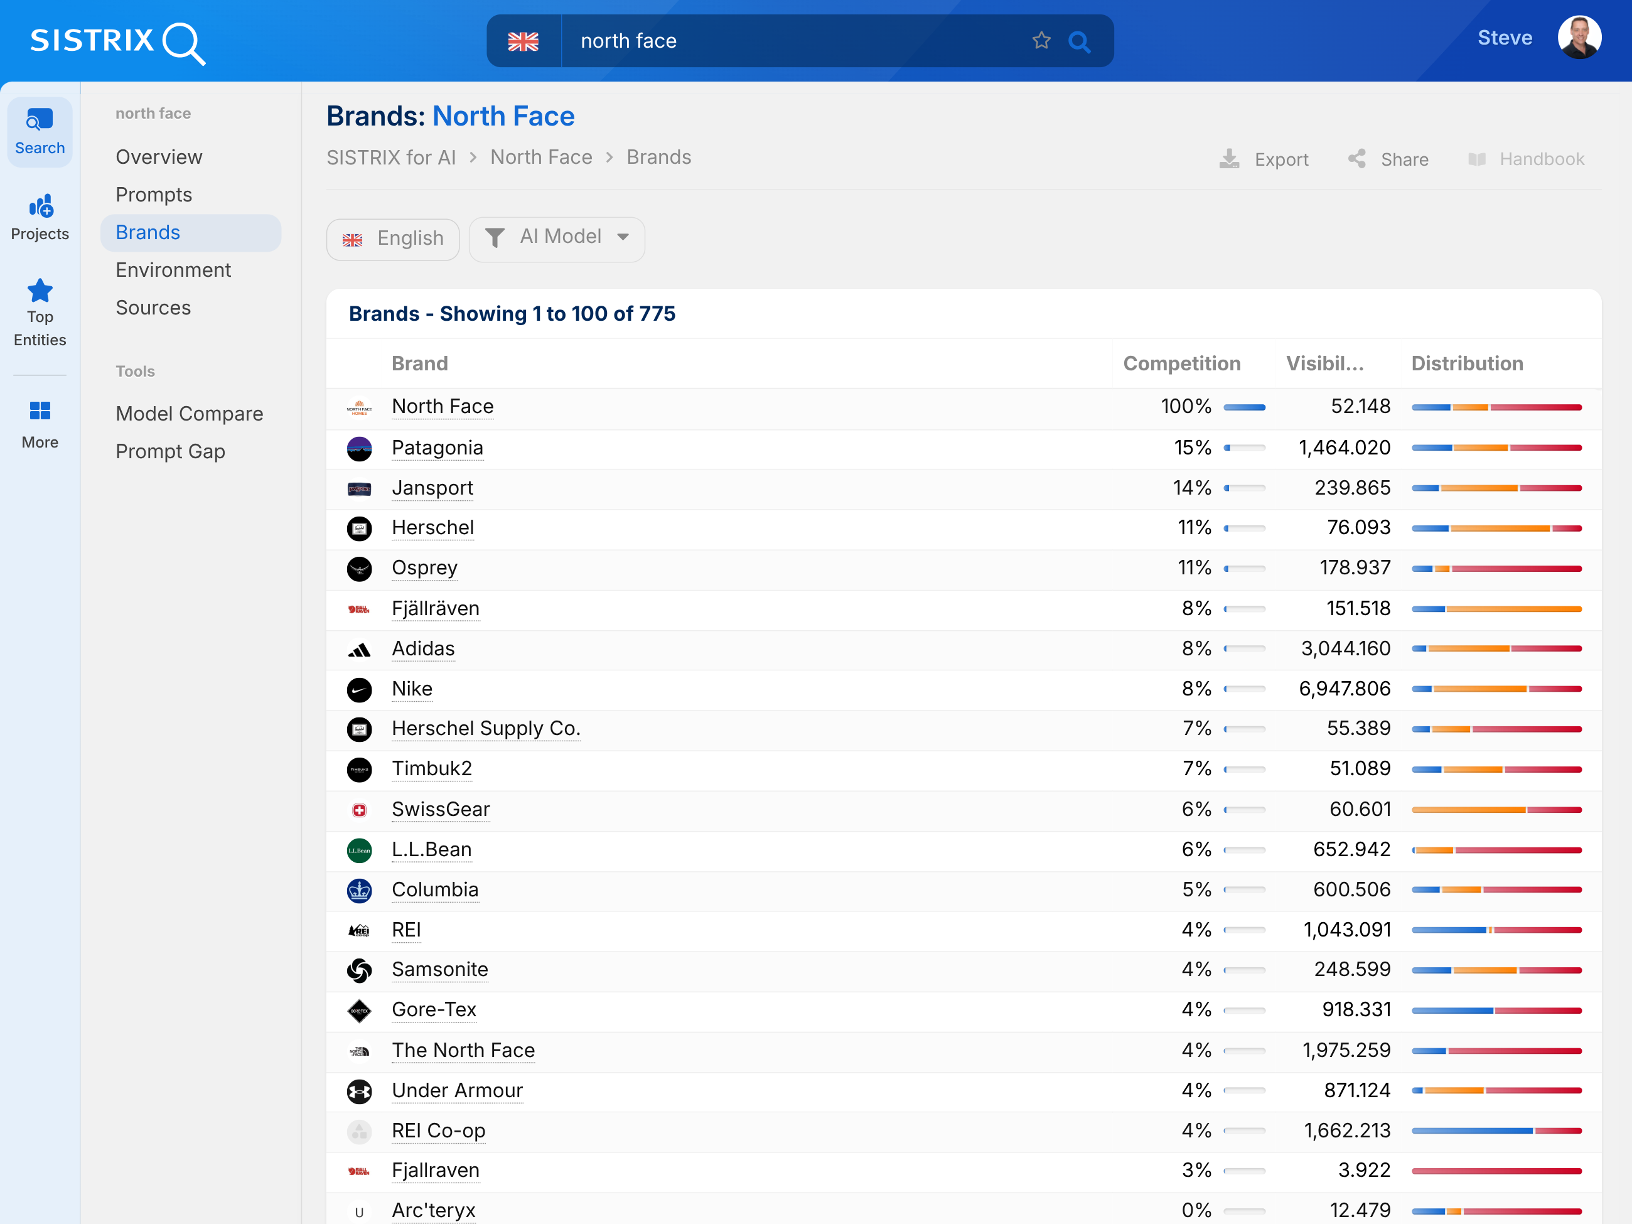Click the Gore-Tex brand logo
The image size is (1632, 1224).
point(359,1011)
